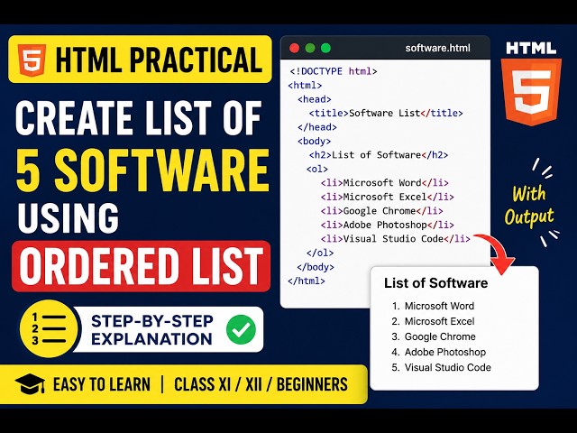577x433 pixels.
Task: Click the green checkmark circle icon
Action: click(241, 329)
